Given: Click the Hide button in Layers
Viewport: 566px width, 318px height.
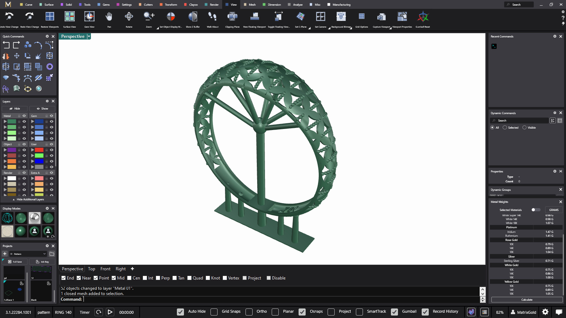Looking at the screenshot, I should tap(15, 108).
